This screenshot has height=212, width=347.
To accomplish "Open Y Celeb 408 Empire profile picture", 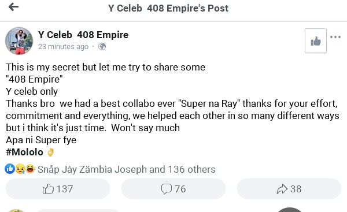I will point(19,41).
